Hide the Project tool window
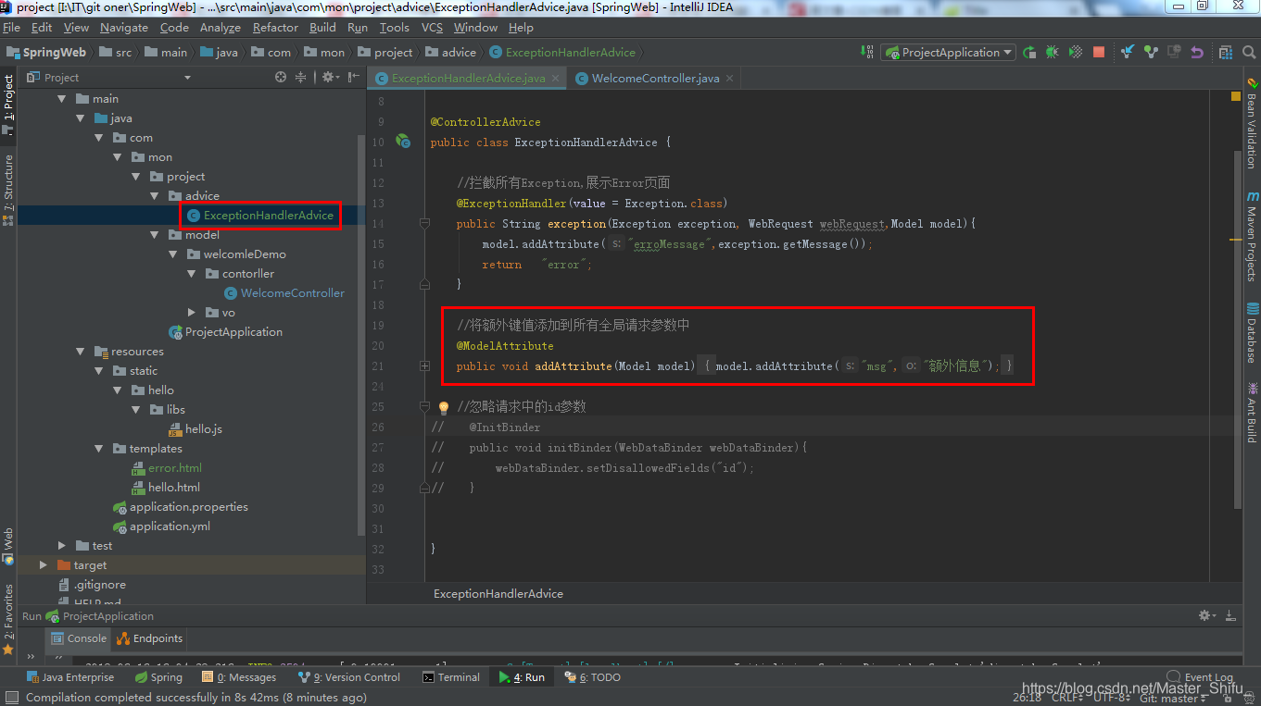Viewport: 1261px width, 706px height. click(353, 78)
